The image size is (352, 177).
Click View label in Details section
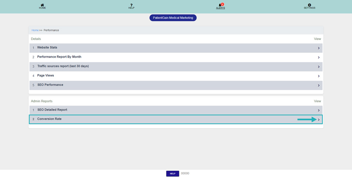click(x=318, y=39)
